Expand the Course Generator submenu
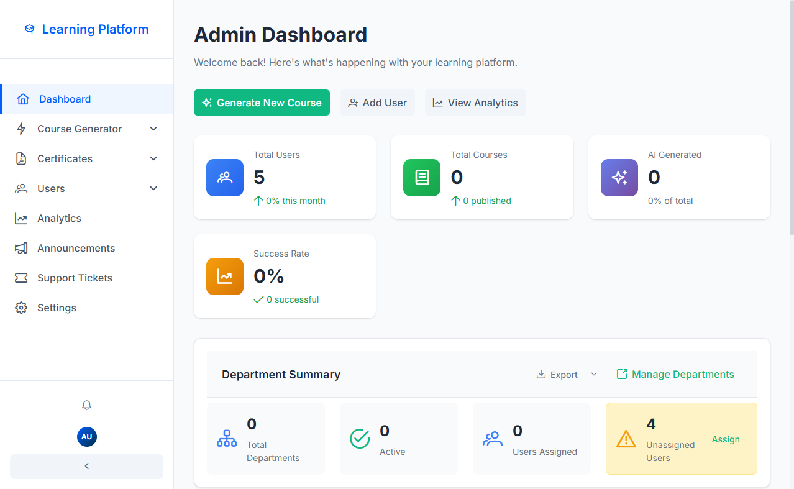This screenshot has height=489, width=794. [x=153, y=129]
